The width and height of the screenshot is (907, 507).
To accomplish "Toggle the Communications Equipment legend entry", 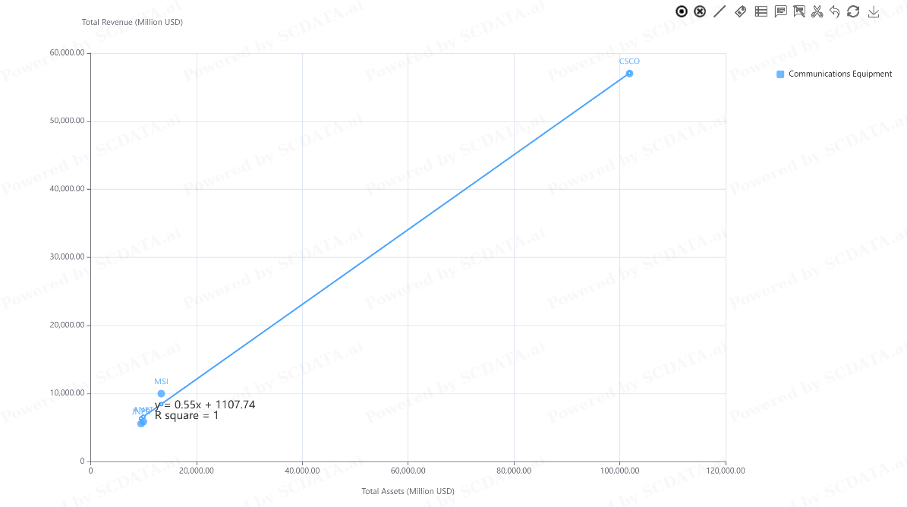I will click(x=834, y=74).
